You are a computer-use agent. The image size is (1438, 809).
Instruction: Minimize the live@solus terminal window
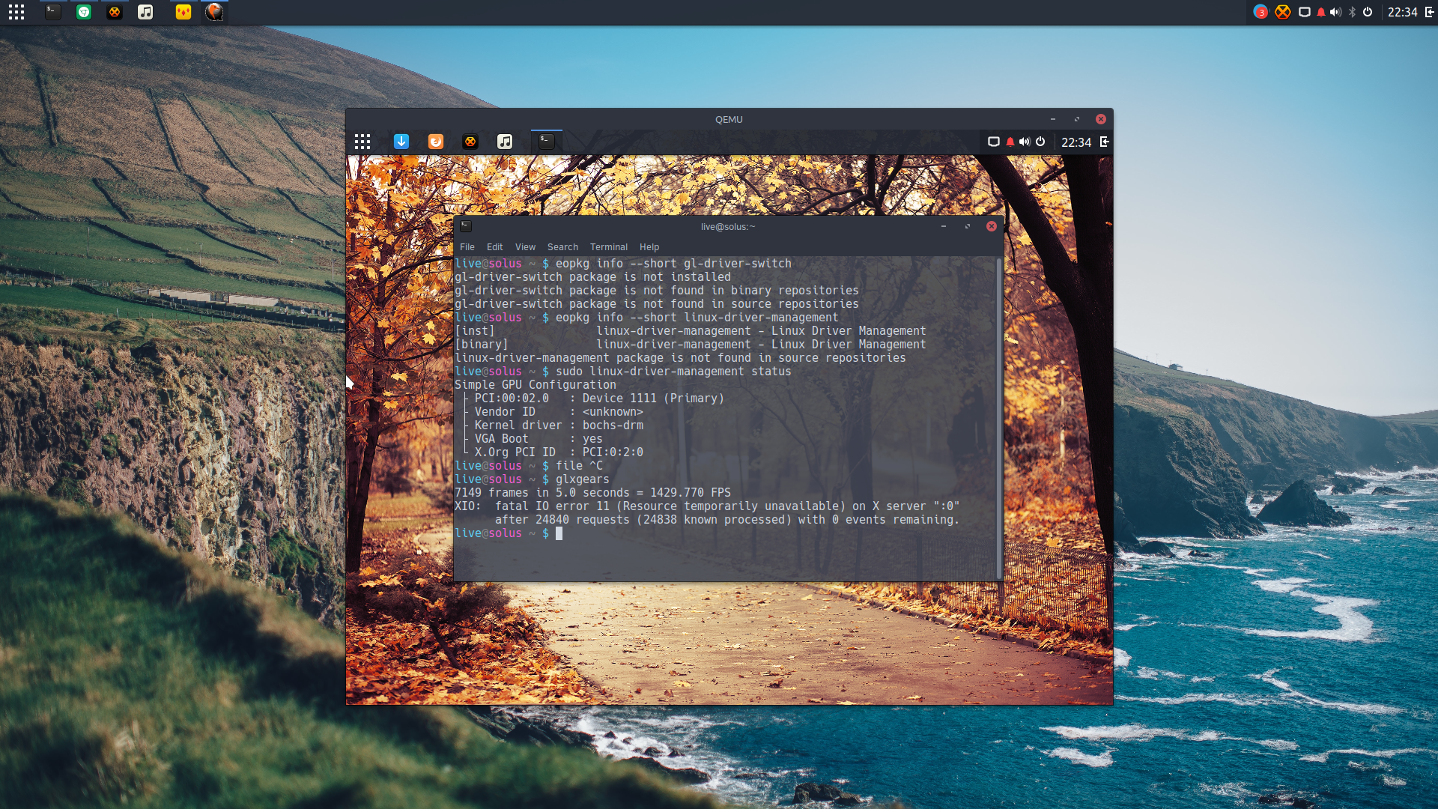(x=944, y=226)
